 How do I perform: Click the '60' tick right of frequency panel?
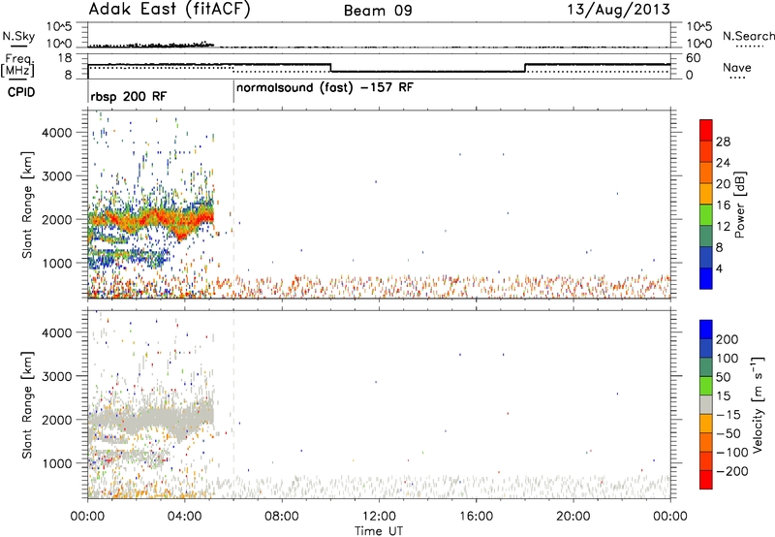point(693,58)
